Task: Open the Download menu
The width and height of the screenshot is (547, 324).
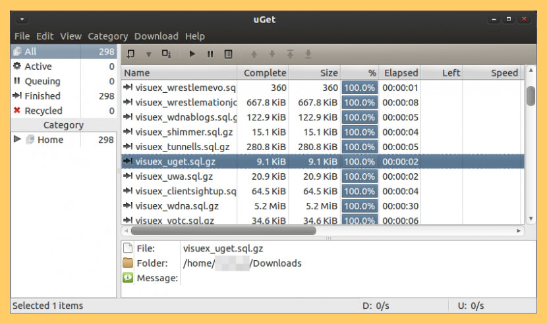Action: coord(156,36)
